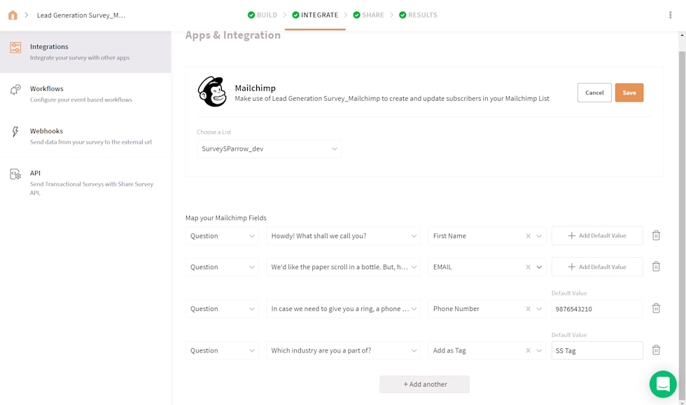Remove the EMAIL field using its x icon
Screen dimensions: 686x405
click(x=528, y=266)
